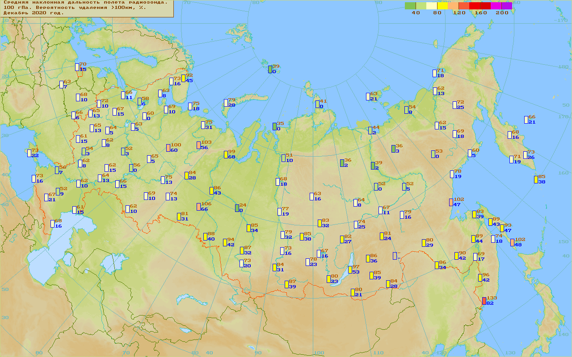Select the marker labeled 89 / 43

coord(491,222)
